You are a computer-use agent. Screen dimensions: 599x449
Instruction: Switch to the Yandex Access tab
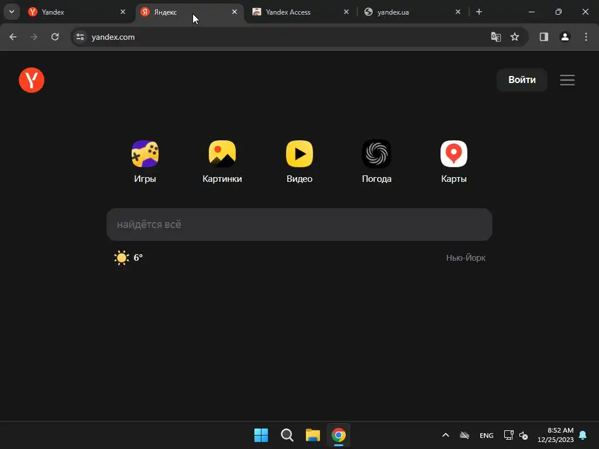pyautogui.click(x=300, y=12)
